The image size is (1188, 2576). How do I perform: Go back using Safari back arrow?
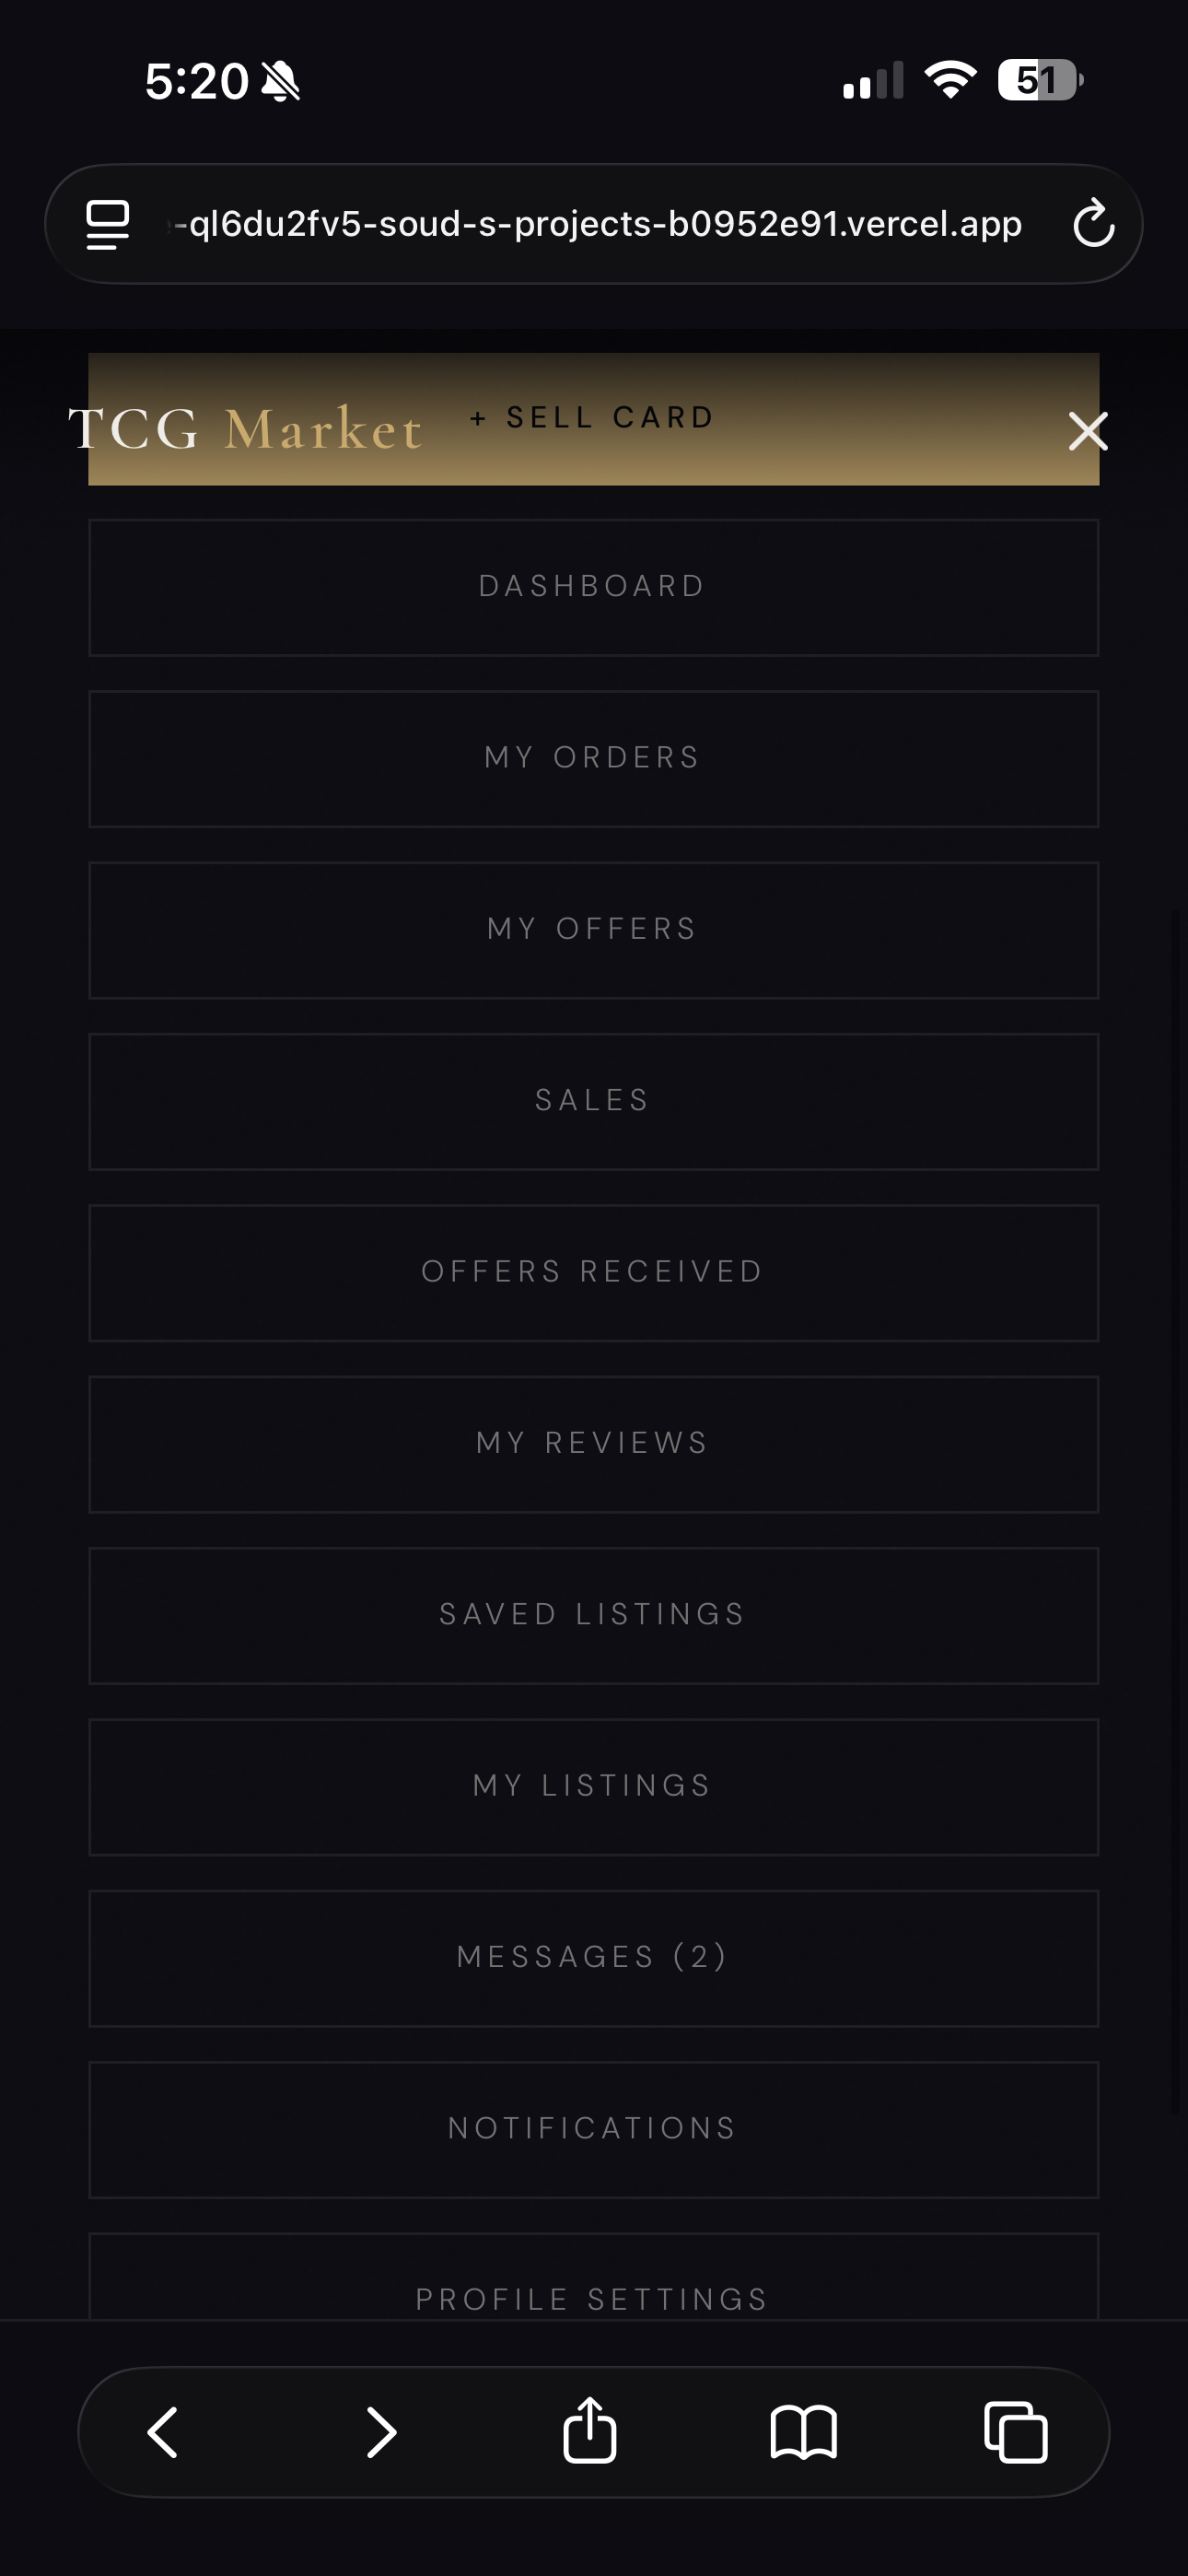click(163, 2431)
